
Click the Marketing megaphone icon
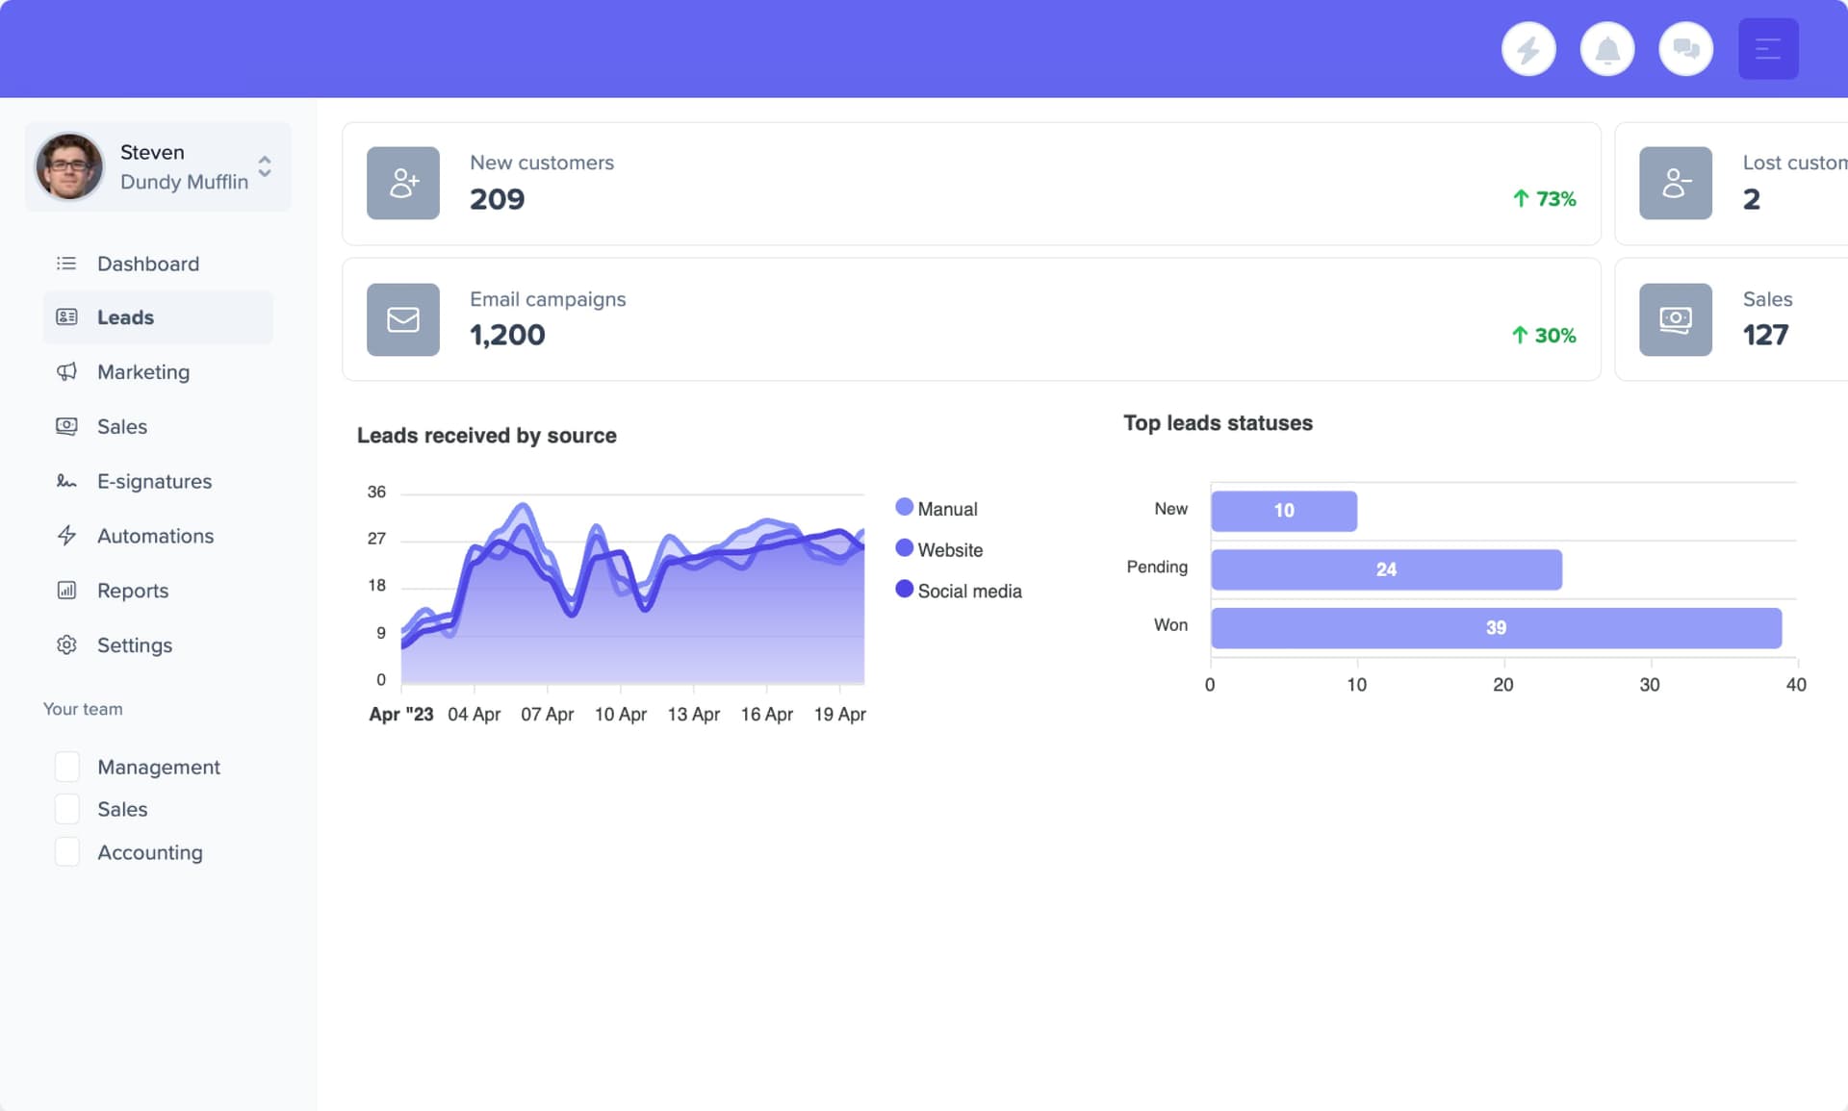click(66, 372)
